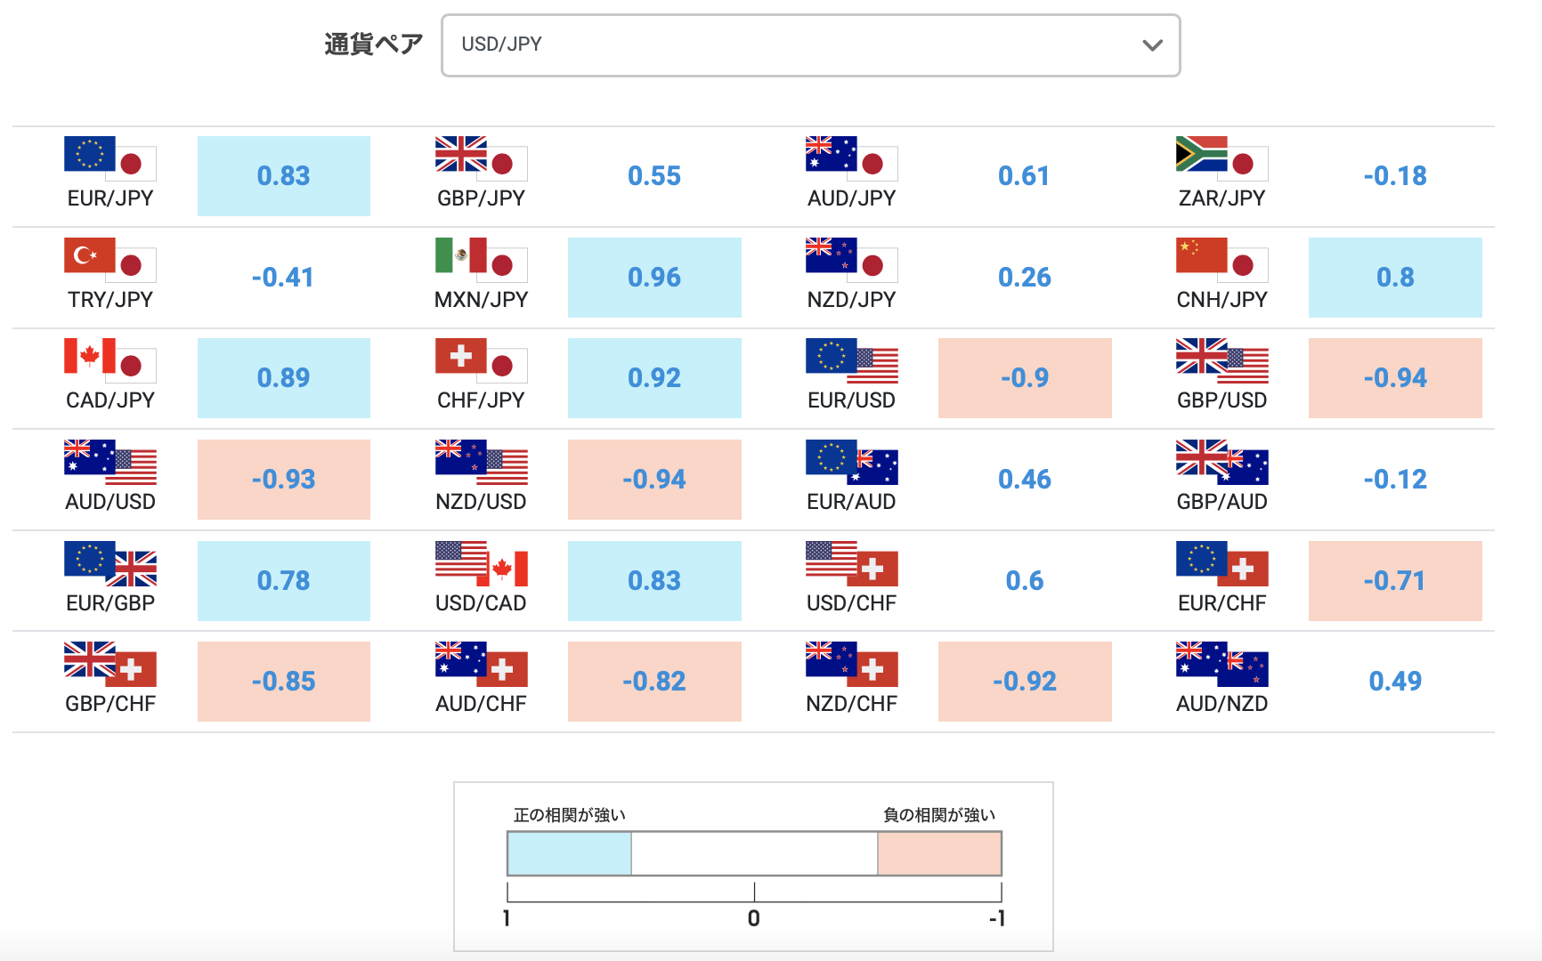Viewport: 1542px width, 961px height.
Task: Expand the currency pair selection list
Action: pyautogui.click(x=810, y=45)
